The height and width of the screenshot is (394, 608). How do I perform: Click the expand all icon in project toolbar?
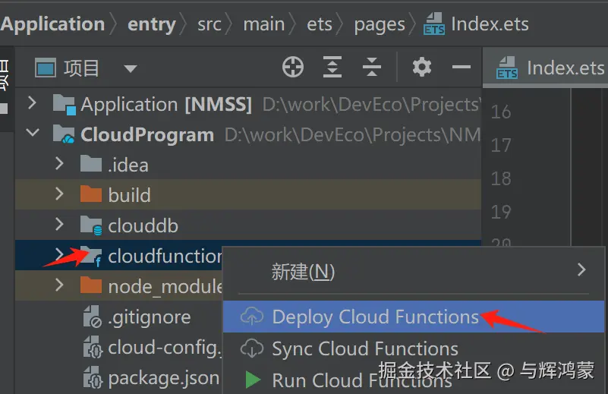point(332,67)
